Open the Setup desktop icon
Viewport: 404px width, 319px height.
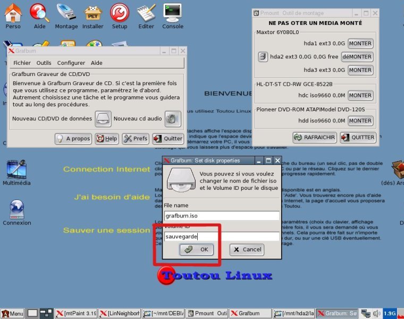click(x=120, y=13)
